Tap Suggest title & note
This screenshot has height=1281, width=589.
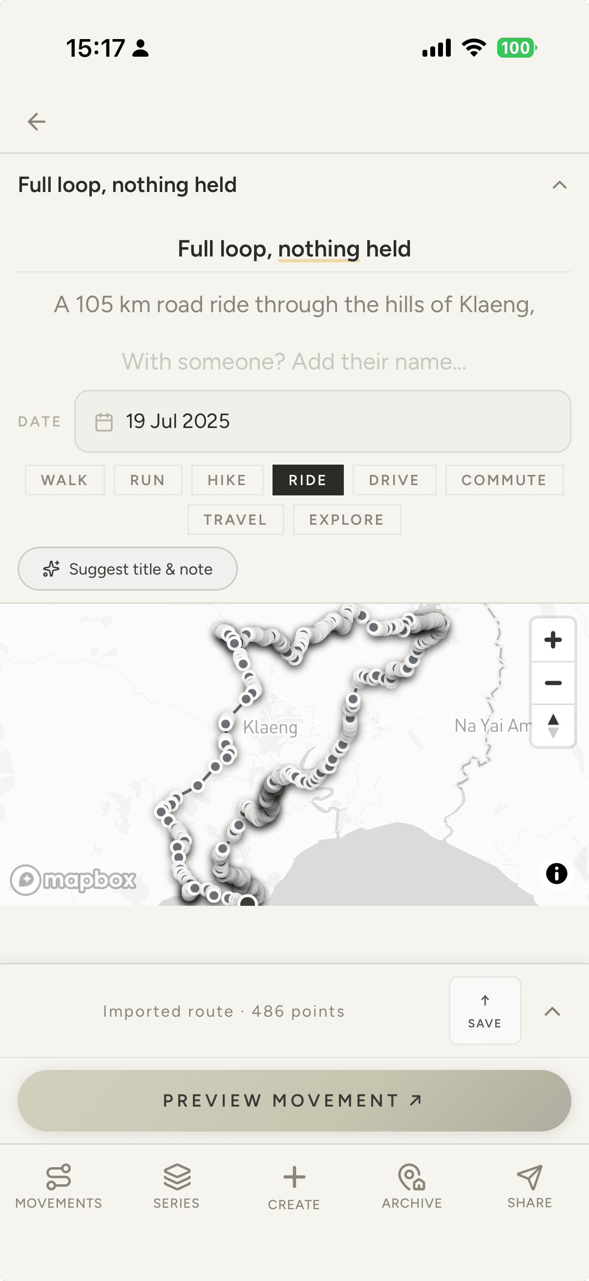point(127,569)
